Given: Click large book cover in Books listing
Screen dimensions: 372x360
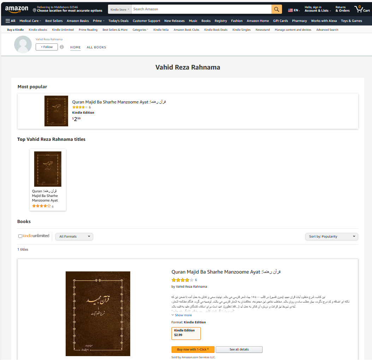Looking at the screenshot, I should pyautogui.click(x=98, y=314).
